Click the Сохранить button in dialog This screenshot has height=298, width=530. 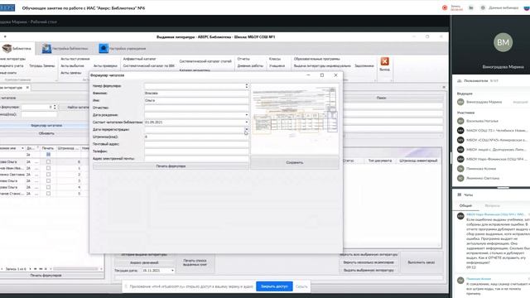click(x=295, y=162)
